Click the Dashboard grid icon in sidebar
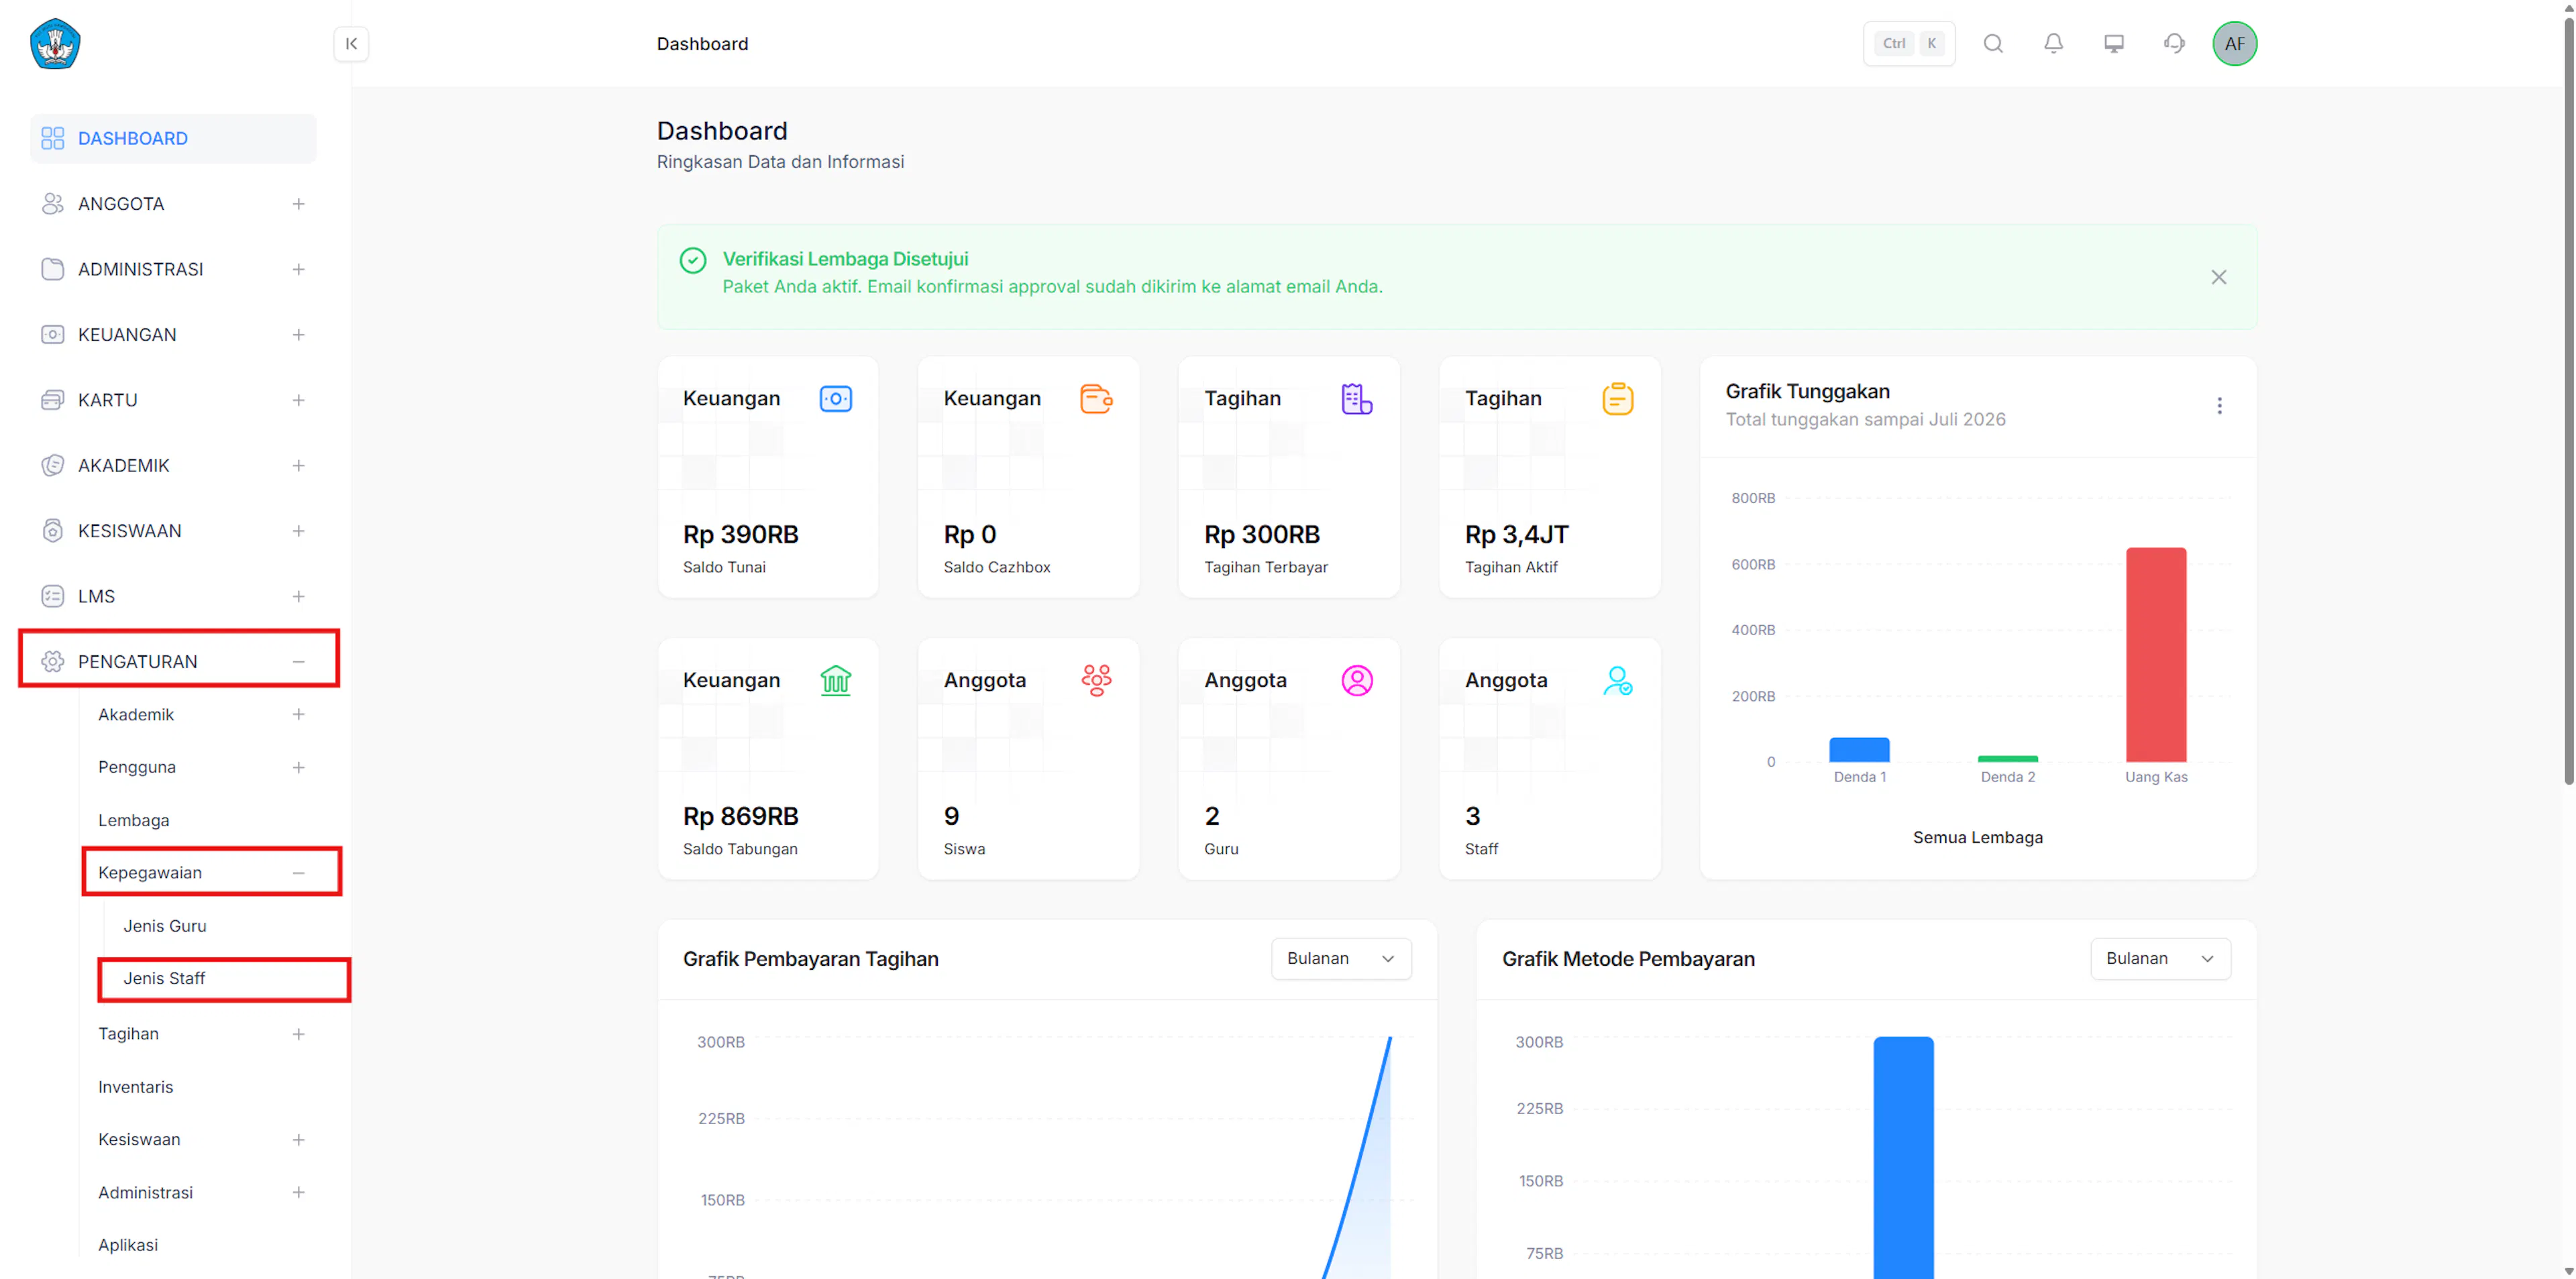Screen dimensions: 2576x1279 pos(53,139)
